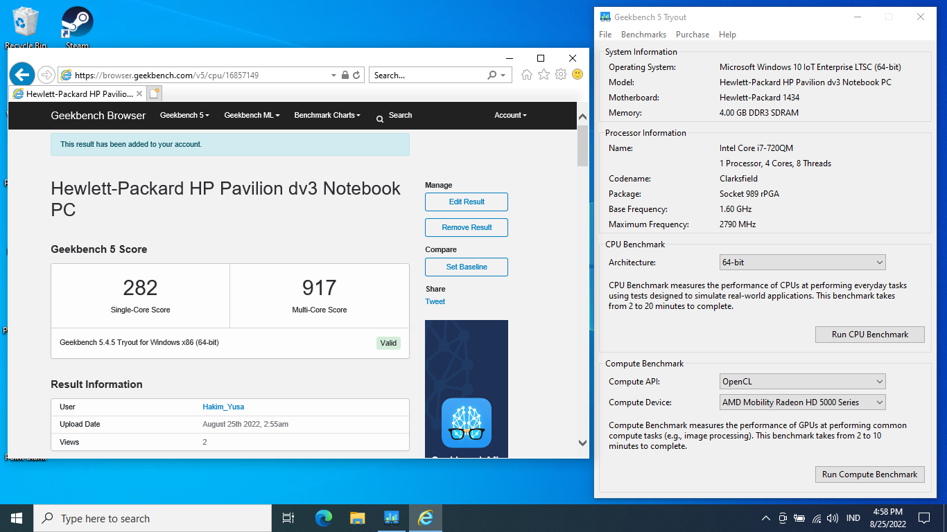Open the Architecture 64-bit combo box

803,263
